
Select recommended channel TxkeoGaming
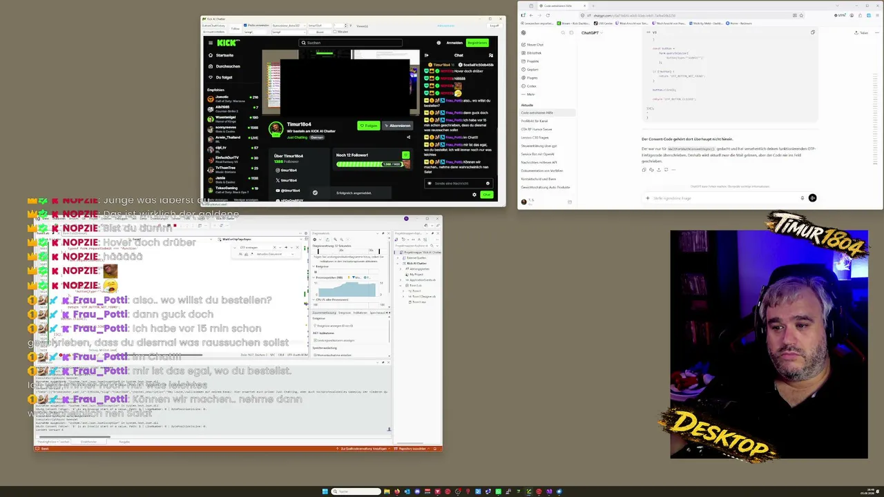pos(233,188)
